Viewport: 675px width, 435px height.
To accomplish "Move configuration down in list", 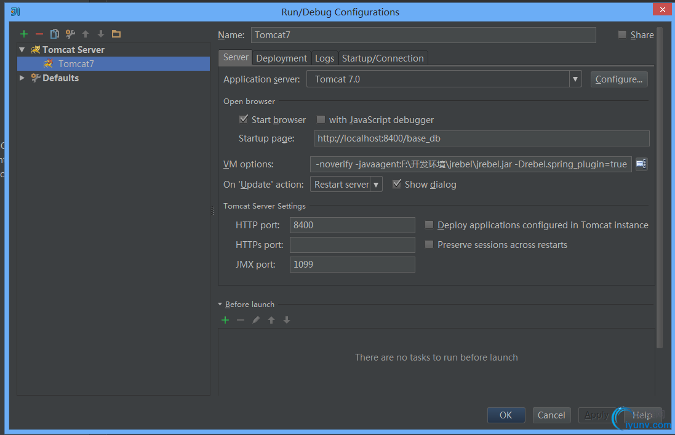I will point(101,34).
